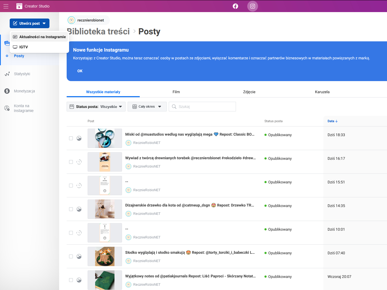387x290 pixels.
Task: Open the 'Miski od @muastudios' post title
Action: (x=190, y=134)
